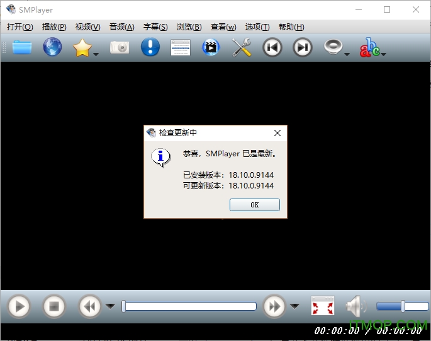Expand the favorites star dropdown arrow
This screenshot has width=431, height=341.
pyautogui.click(x=96, y=54)
